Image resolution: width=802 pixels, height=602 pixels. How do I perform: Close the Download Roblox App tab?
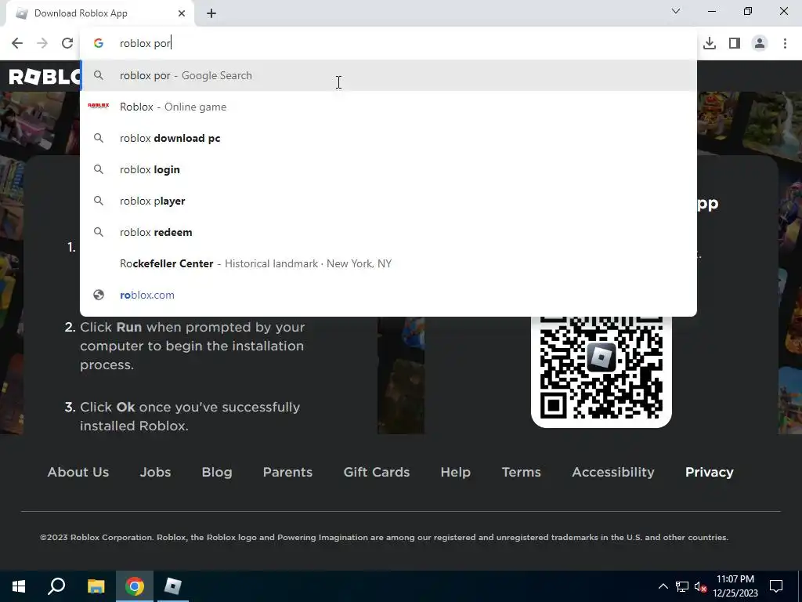pos(182,13)
